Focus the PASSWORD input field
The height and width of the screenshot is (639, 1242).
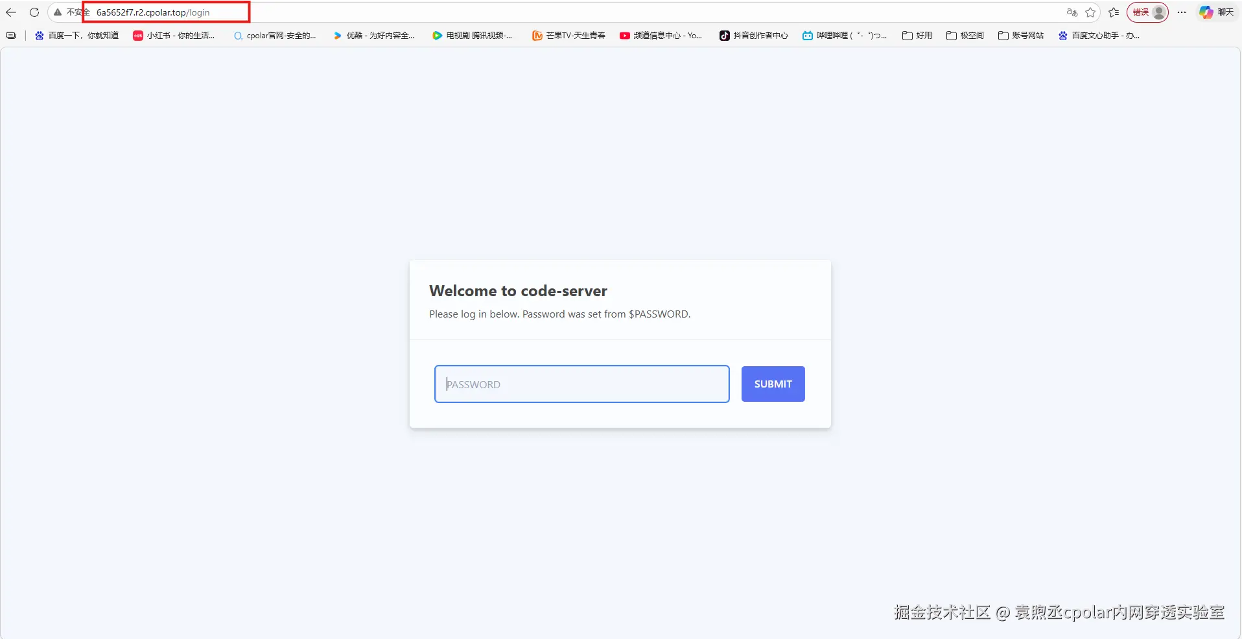pos(581,384)
